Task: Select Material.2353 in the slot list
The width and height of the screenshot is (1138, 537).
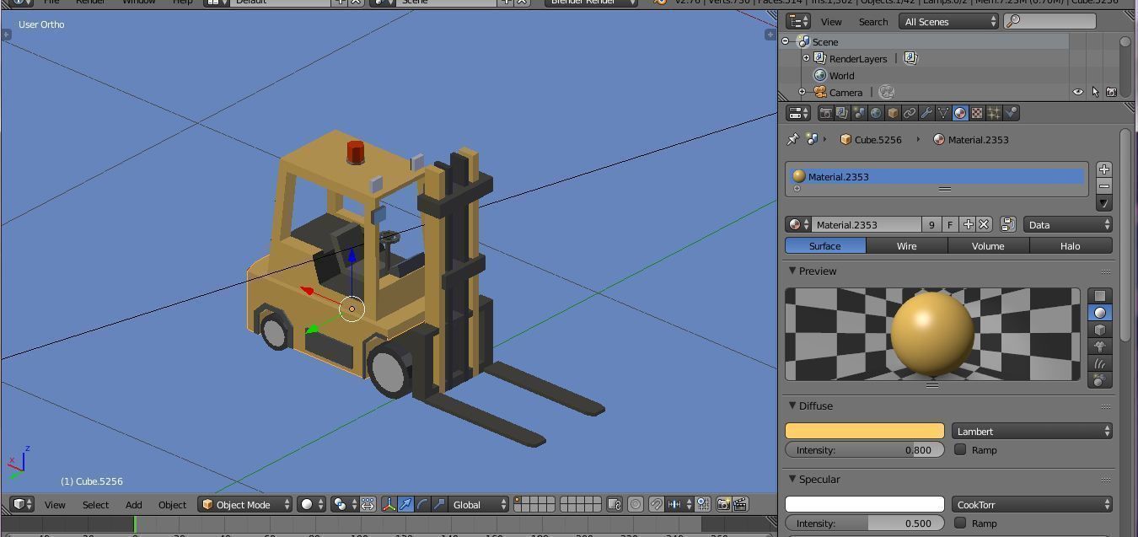Action: [937, 176]
